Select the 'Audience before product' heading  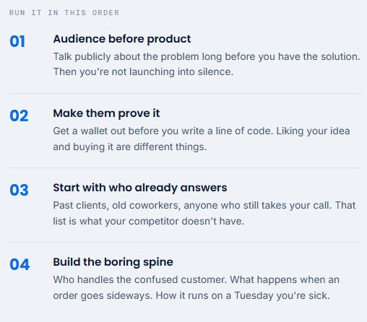[122, 39]
